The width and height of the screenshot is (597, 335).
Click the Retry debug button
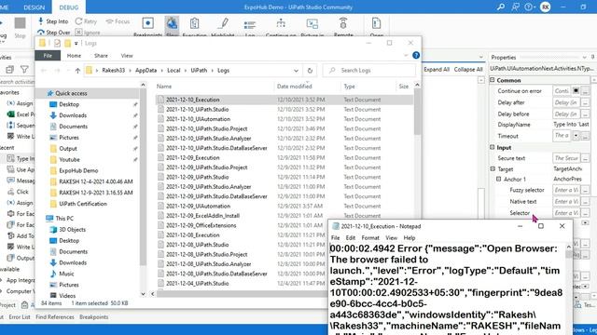click(x=86, y=21)
